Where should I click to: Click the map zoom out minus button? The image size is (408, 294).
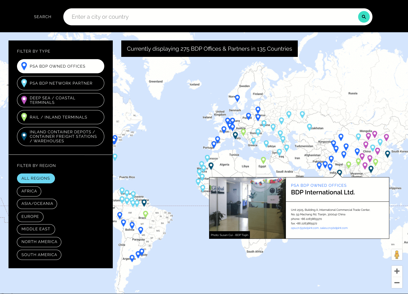coord(397,283)
